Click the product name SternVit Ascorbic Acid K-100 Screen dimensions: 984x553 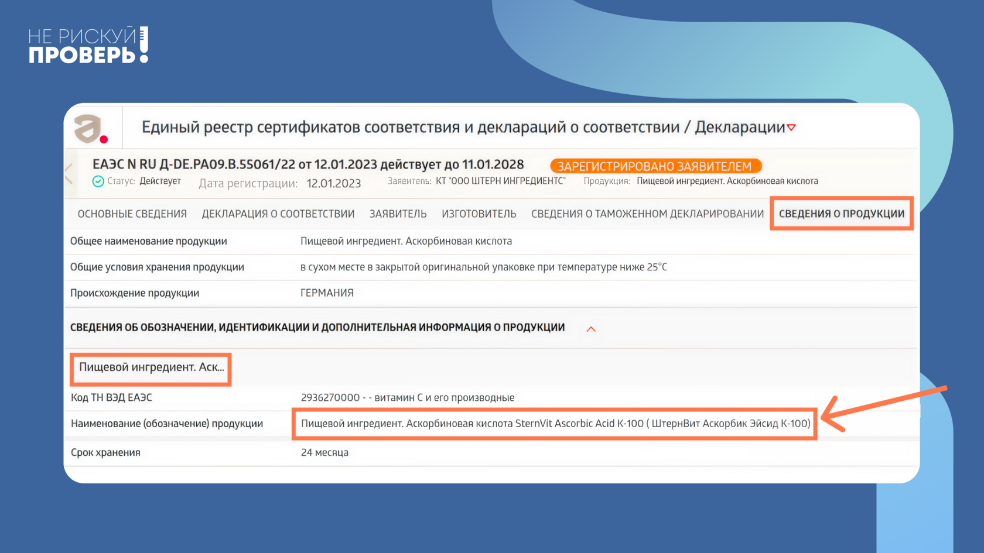coord(556,424)
